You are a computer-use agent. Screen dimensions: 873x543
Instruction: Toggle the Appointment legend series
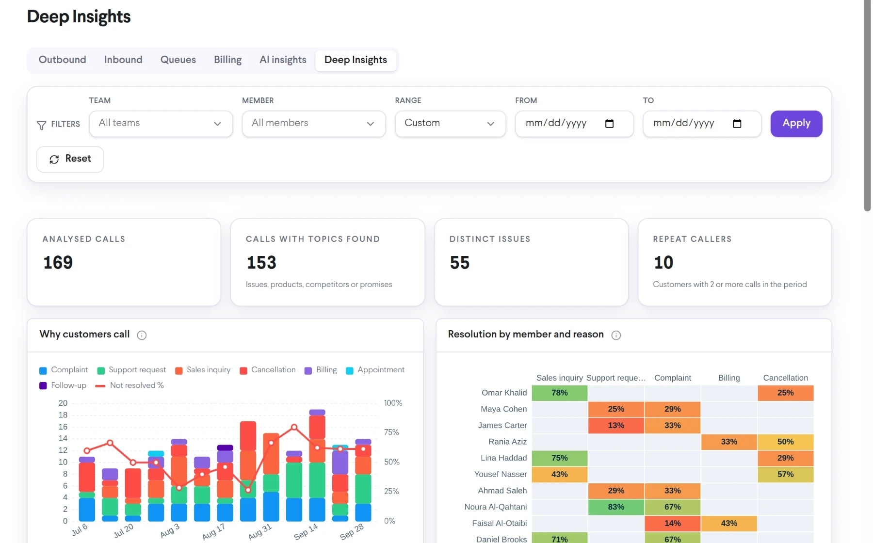[375, 370]
